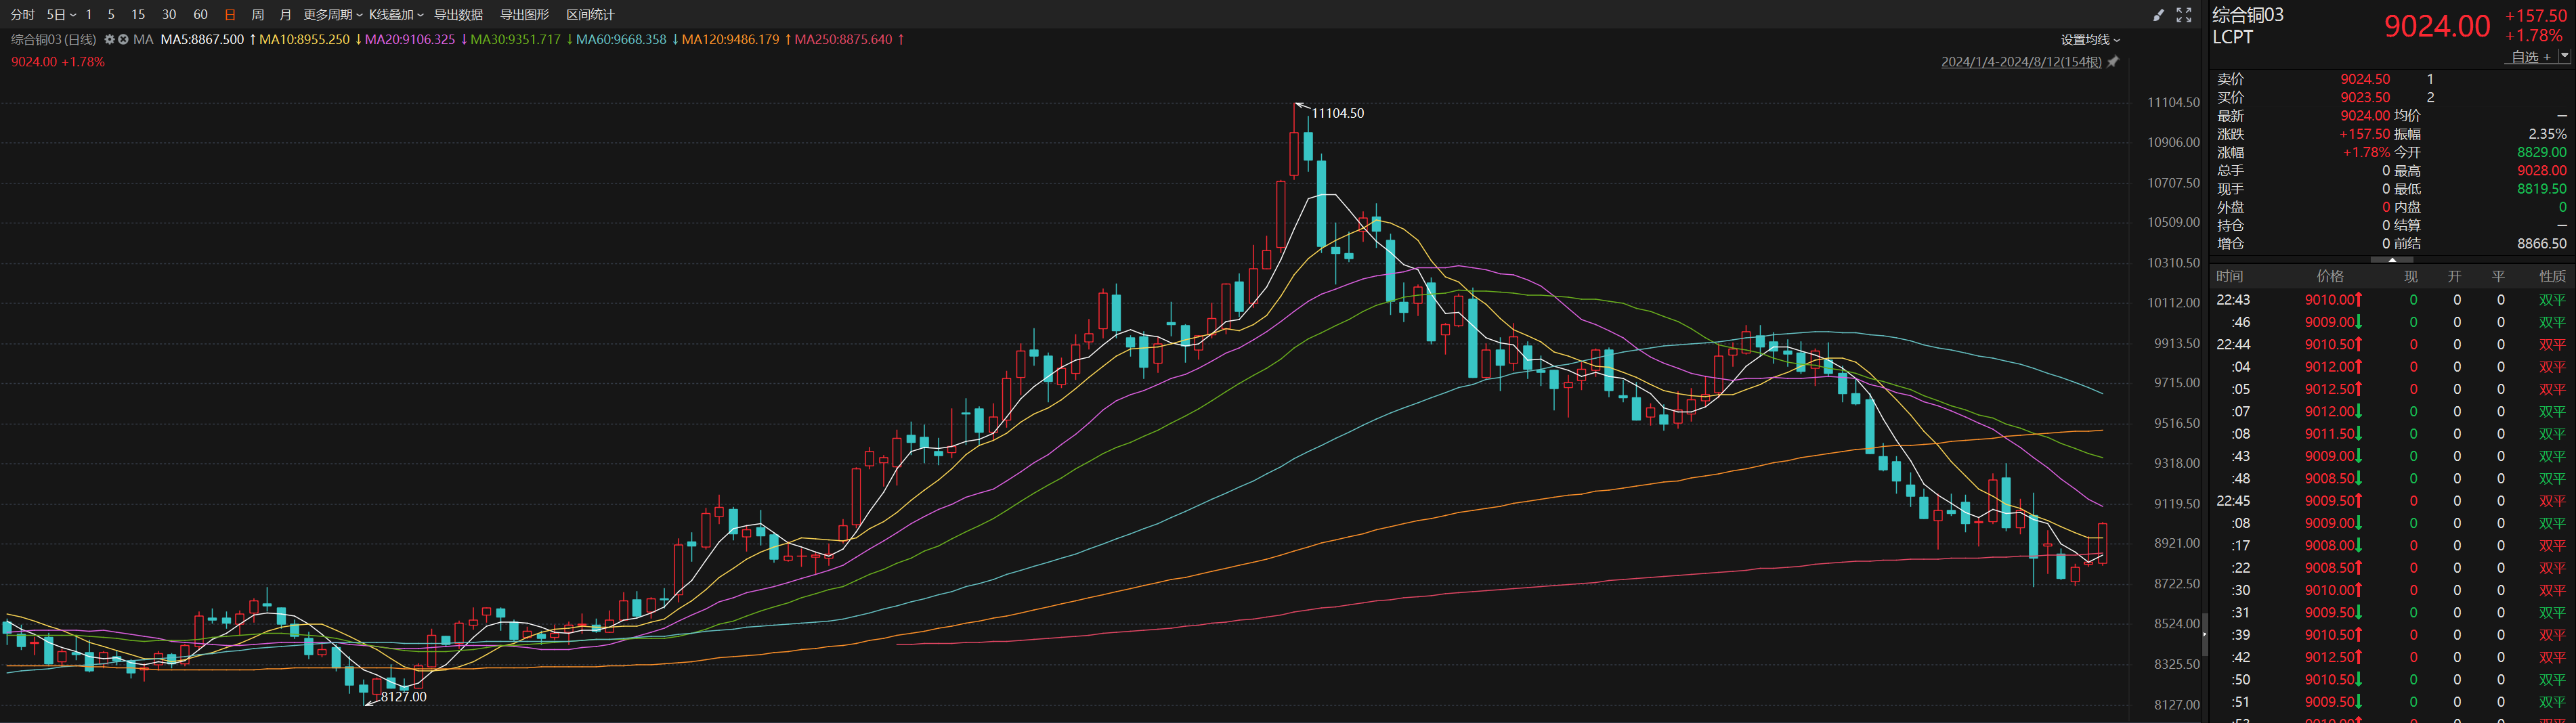Screen dimensions: 2576x723
Task: Click the 22:45 trade row time
Action: pyautogui.click(x=2233, y=501)
